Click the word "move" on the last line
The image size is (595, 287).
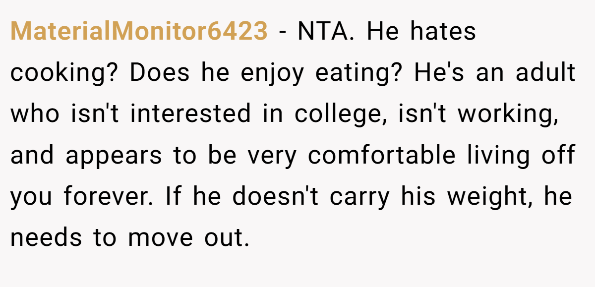coord(159,238)
